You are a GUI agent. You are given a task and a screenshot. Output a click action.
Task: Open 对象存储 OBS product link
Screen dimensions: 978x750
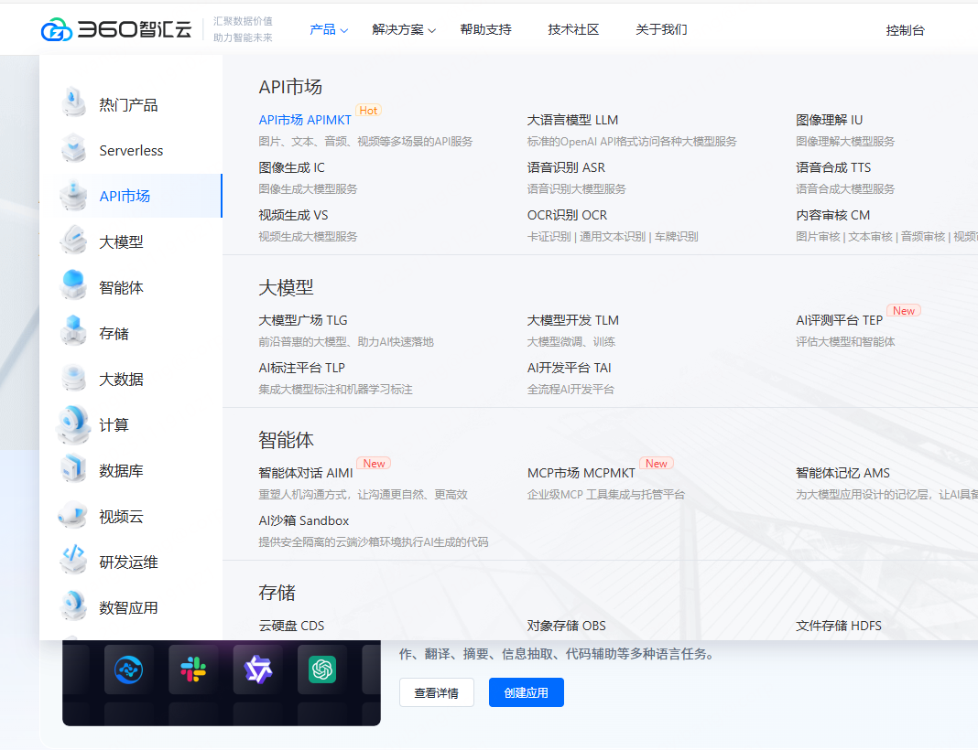coord(566,626)
